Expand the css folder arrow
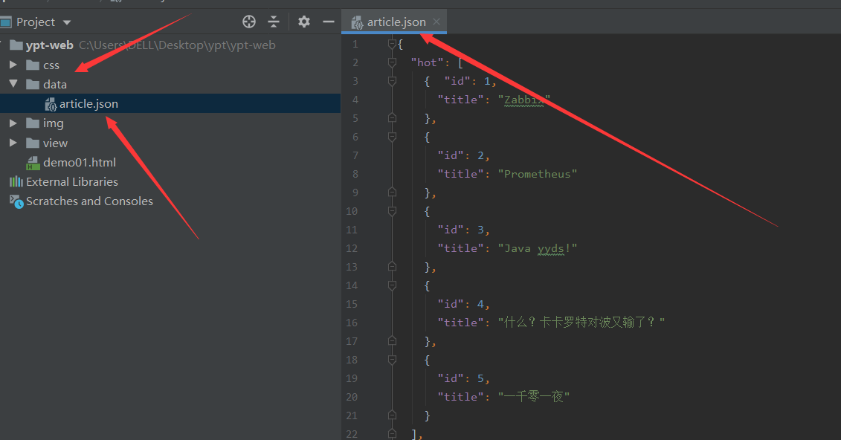 [x=13, y=65]
